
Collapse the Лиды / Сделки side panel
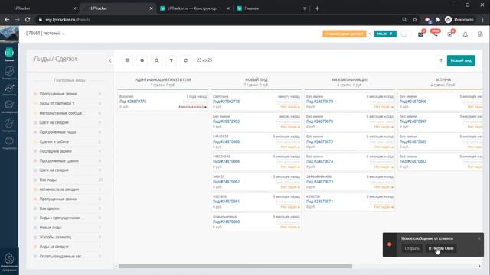[x=110, y=60]
